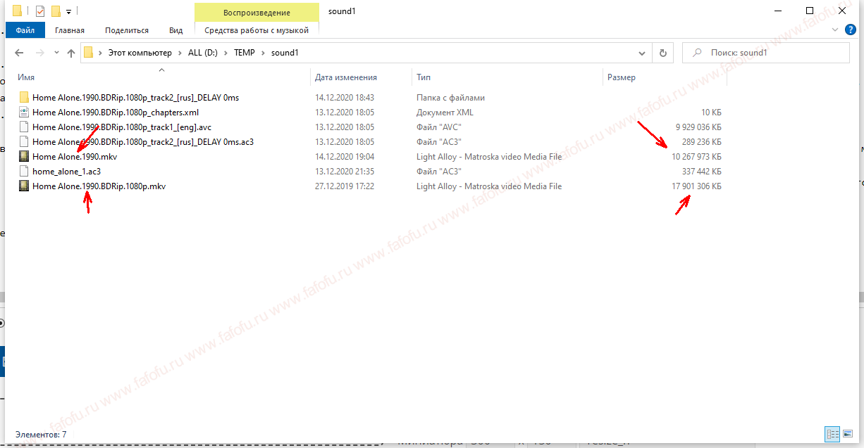Image resolution: width=864 pixels, height=448 pixels.
Task: Click date 27.12.2019 17:22
Action: [345, 186]
